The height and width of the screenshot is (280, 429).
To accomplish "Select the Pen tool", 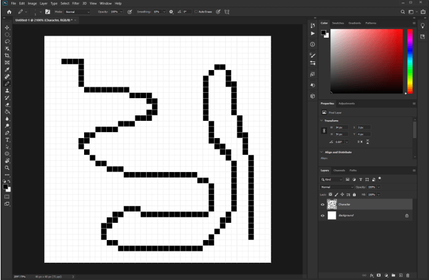I will click(x=7, y=133).
